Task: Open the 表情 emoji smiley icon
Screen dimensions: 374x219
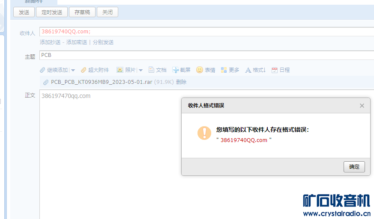Action: [200, 70]
